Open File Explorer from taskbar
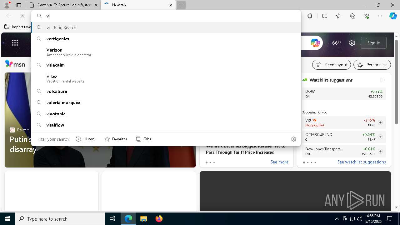 tap(143, 219)
